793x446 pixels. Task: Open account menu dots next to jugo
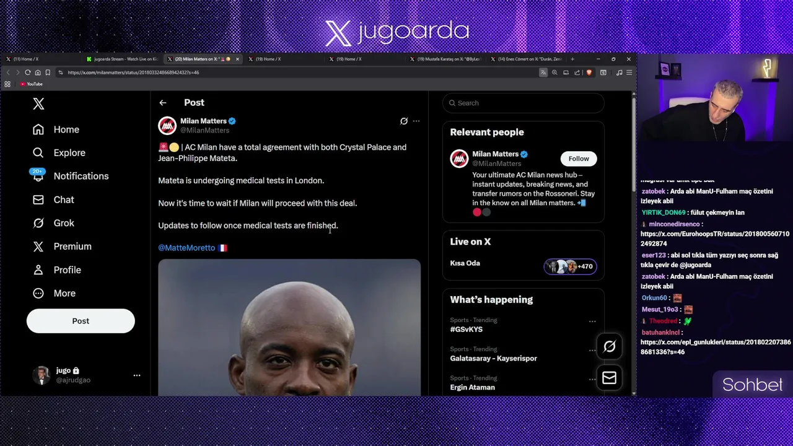pos(137,375)
